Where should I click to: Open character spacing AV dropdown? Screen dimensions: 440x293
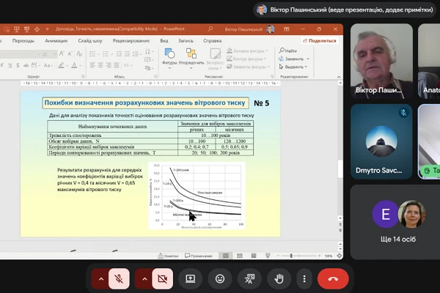35,65
